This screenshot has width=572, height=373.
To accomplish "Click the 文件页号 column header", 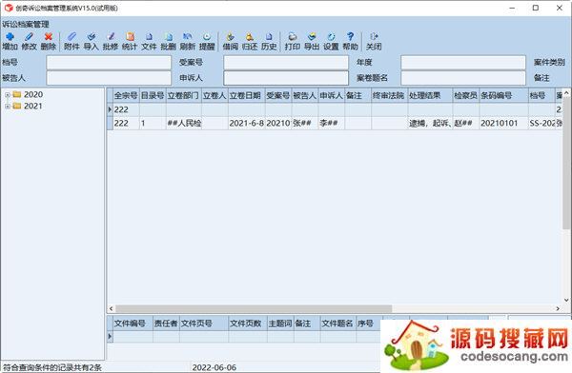I will coord(204,324).
